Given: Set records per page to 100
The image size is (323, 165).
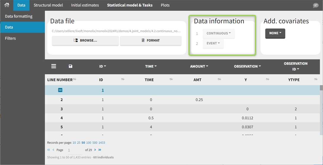Looking at the screenshot, I should [88, 143].
